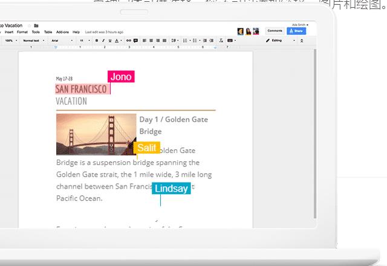Justify the text alignment
This screenshot has height=266, width=387.
click(x=164, y=41)
